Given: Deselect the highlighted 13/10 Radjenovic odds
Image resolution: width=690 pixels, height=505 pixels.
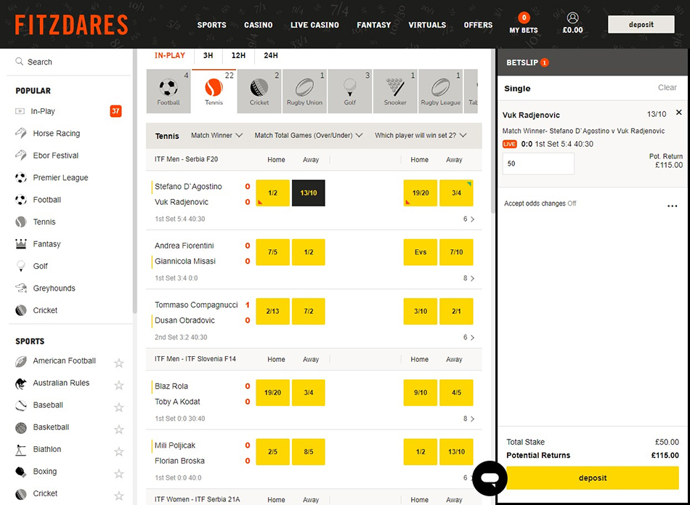Looking at the screenshot, I should pyautogui.click(x=309, y=193).
